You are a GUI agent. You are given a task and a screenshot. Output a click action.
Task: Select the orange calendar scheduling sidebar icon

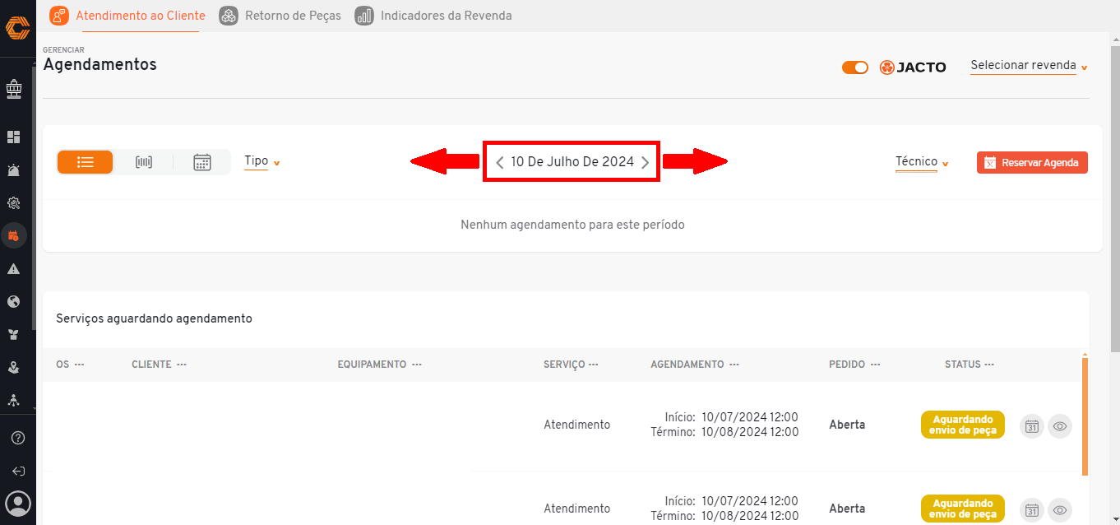(13, 236)
